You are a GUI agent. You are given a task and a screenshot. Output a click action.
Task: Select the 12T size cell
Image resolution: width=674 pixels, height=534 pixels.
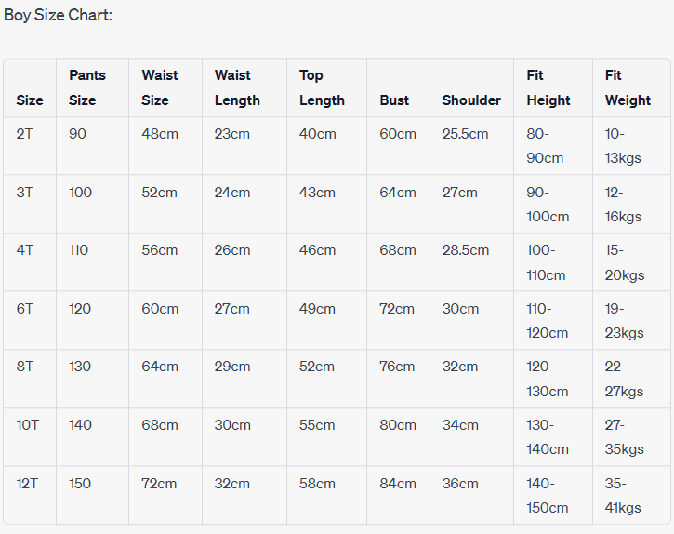(x=28, y=484)
